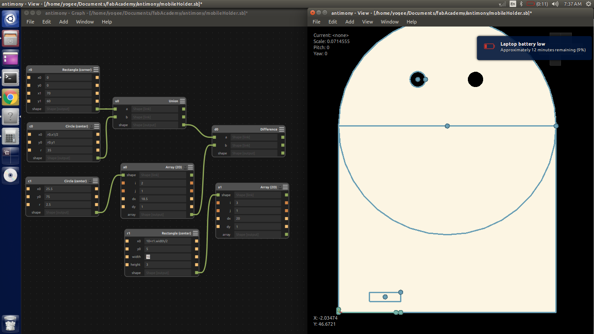594x334 pixels.
Task: Open the Trash in the launcher
Action: [x=10, y=324]
